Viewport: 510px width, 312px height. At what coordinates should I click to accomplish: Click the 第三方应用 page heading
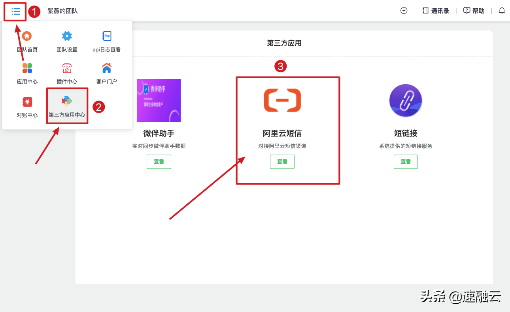pos(284,43)
